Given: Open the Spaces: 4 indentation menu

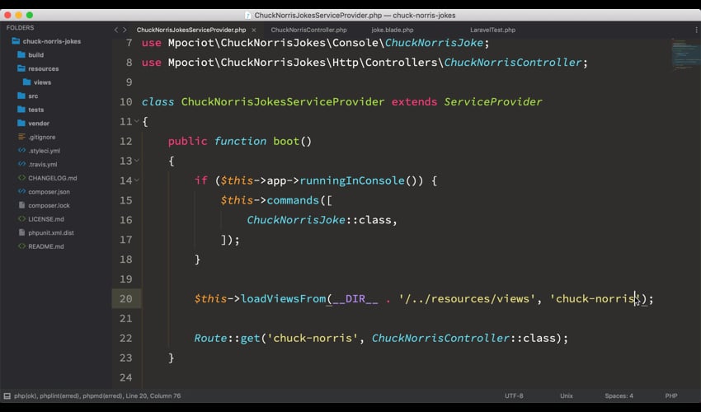Looking at the screenshot, I should tap(619, 396).
